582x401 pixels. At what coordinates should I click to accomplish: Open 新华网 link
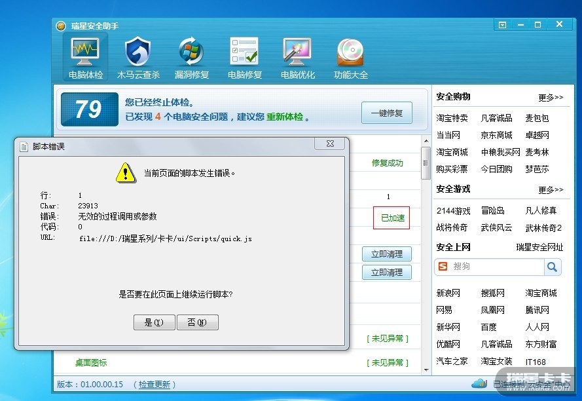[448, 328]
